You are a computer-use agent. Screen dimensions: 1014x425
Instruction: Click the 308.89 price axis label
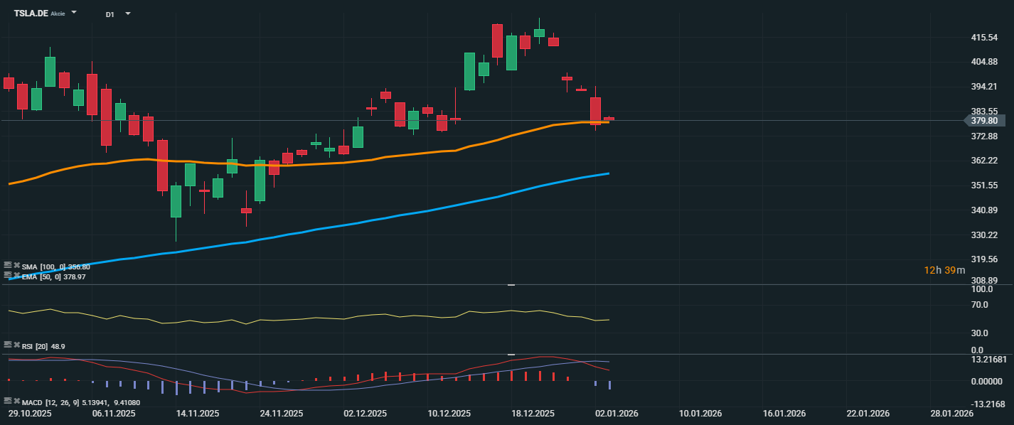[x=984, y=281]
